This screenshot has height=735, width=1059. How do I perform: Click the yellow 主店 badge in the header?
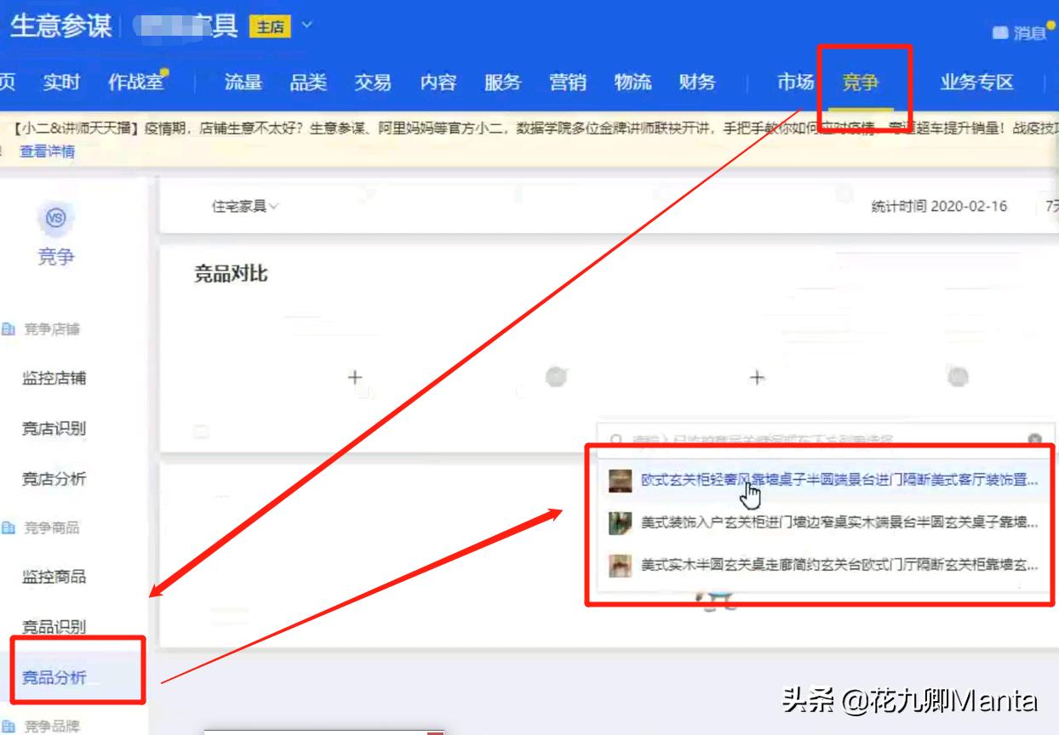pyautogui.click(x=269, y=26)
